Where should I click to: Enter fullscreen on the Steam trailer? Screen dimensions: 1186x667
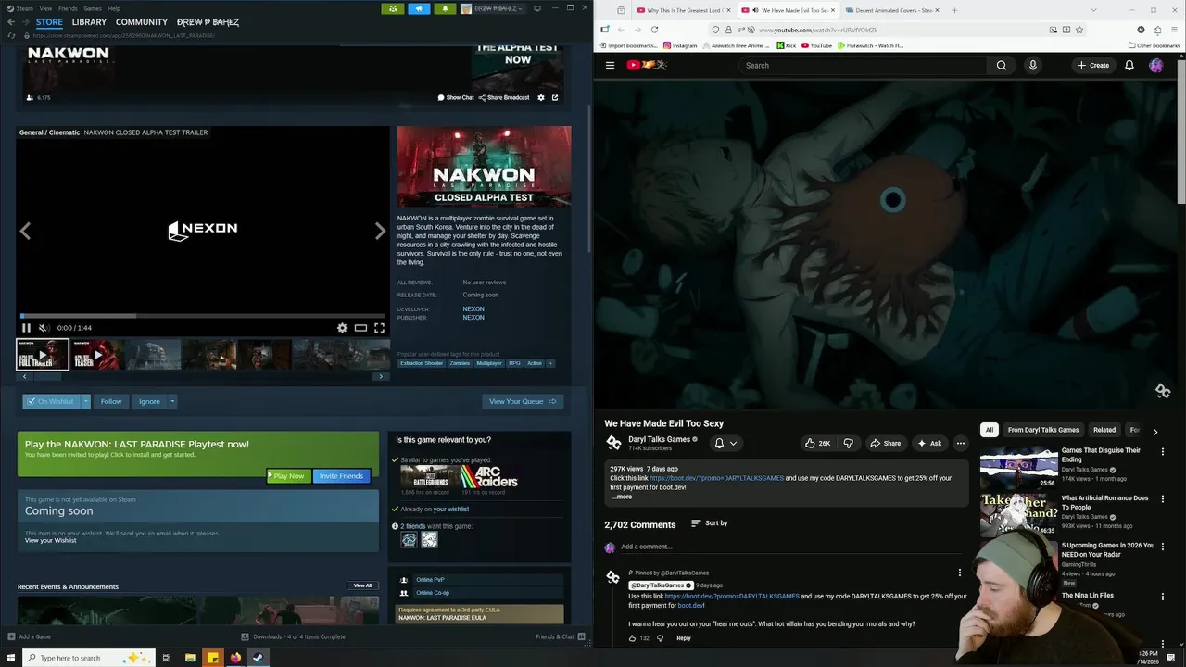click(x=379, y=328)
